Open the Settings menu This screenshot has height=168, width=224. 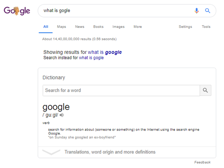click(x=185, y=27)
